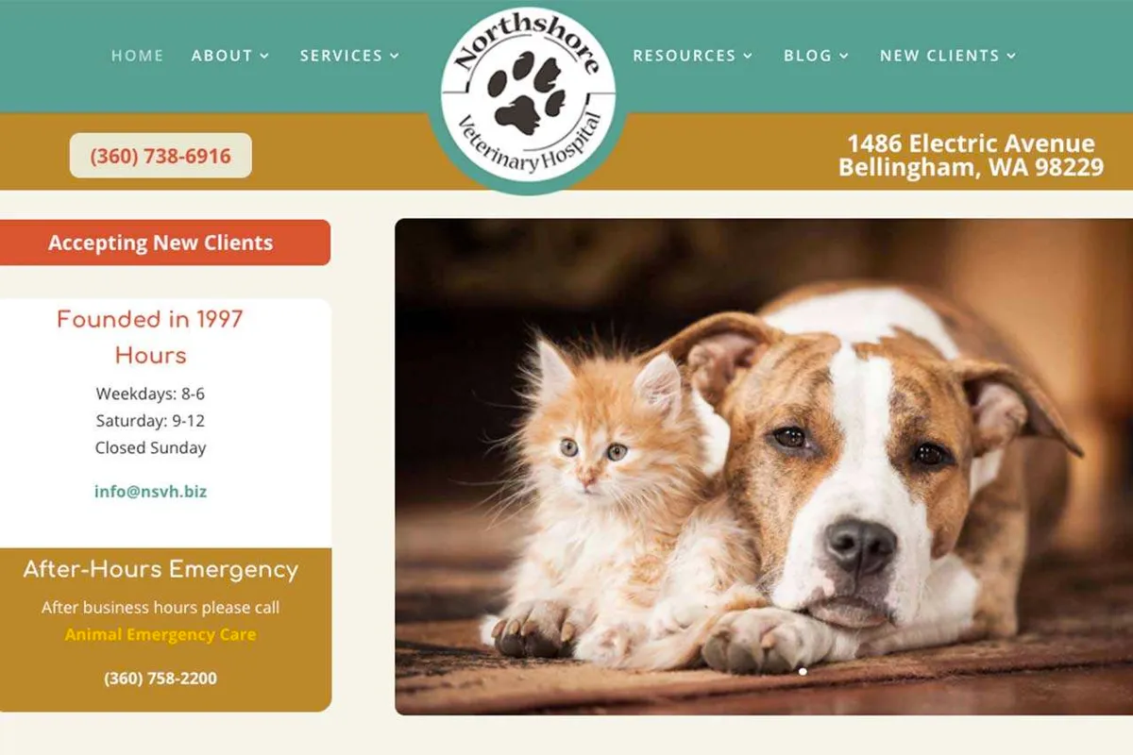Image resolution: width=1133 pixels, height=755 pixels.
Task: Open the NEW CLIENTS menu label
Action: (939, 56)
